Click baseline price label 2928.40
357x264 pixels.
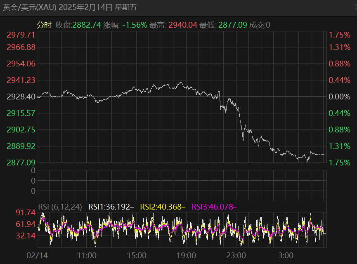coord(21,97)
